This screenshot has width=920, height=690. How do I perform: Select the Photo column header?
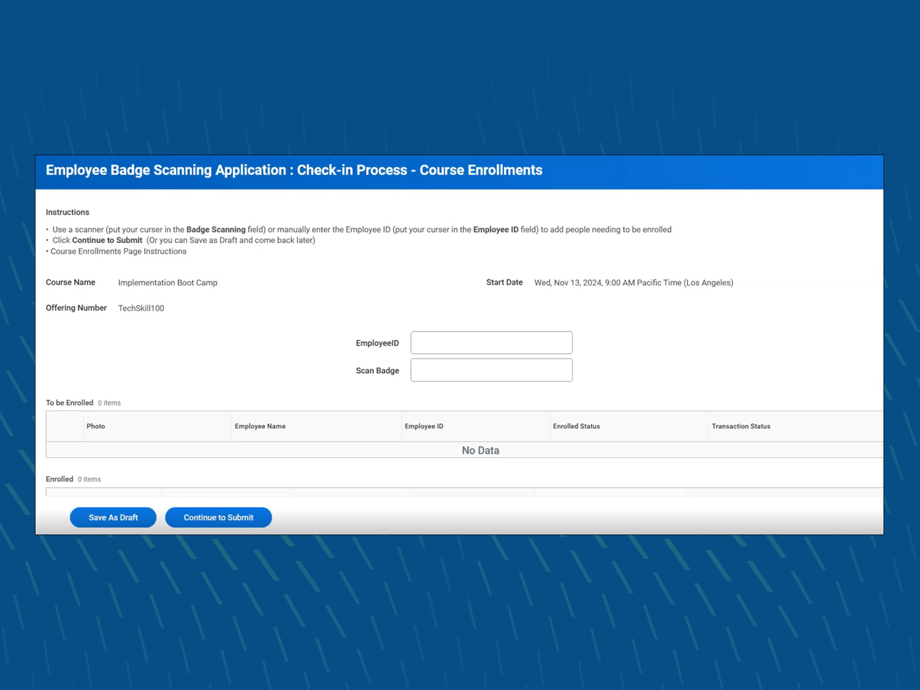(96, 426)
